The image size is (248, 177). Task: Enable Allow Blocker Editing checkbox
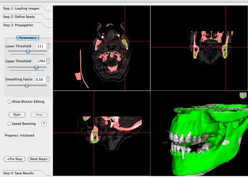coord(9,101)
